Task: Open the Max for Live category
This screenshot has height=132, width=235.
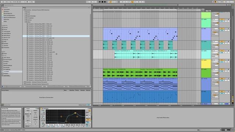Action: (x=7, y=37)
